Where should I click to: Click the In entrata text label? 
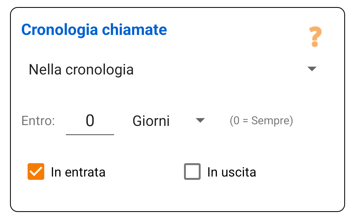[x=78, y=172]
